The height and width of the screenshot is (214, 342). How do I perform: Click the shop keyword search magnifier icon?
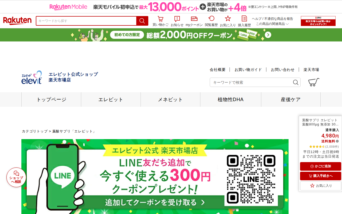296,82
